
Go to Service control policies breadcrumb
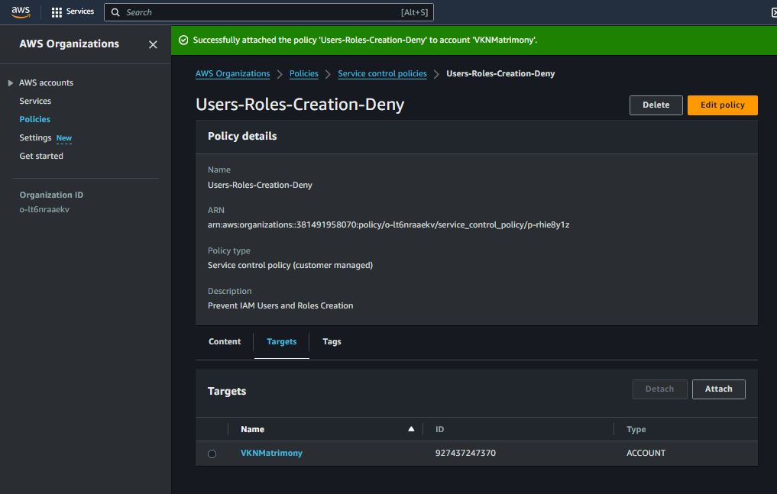[382, 74]
